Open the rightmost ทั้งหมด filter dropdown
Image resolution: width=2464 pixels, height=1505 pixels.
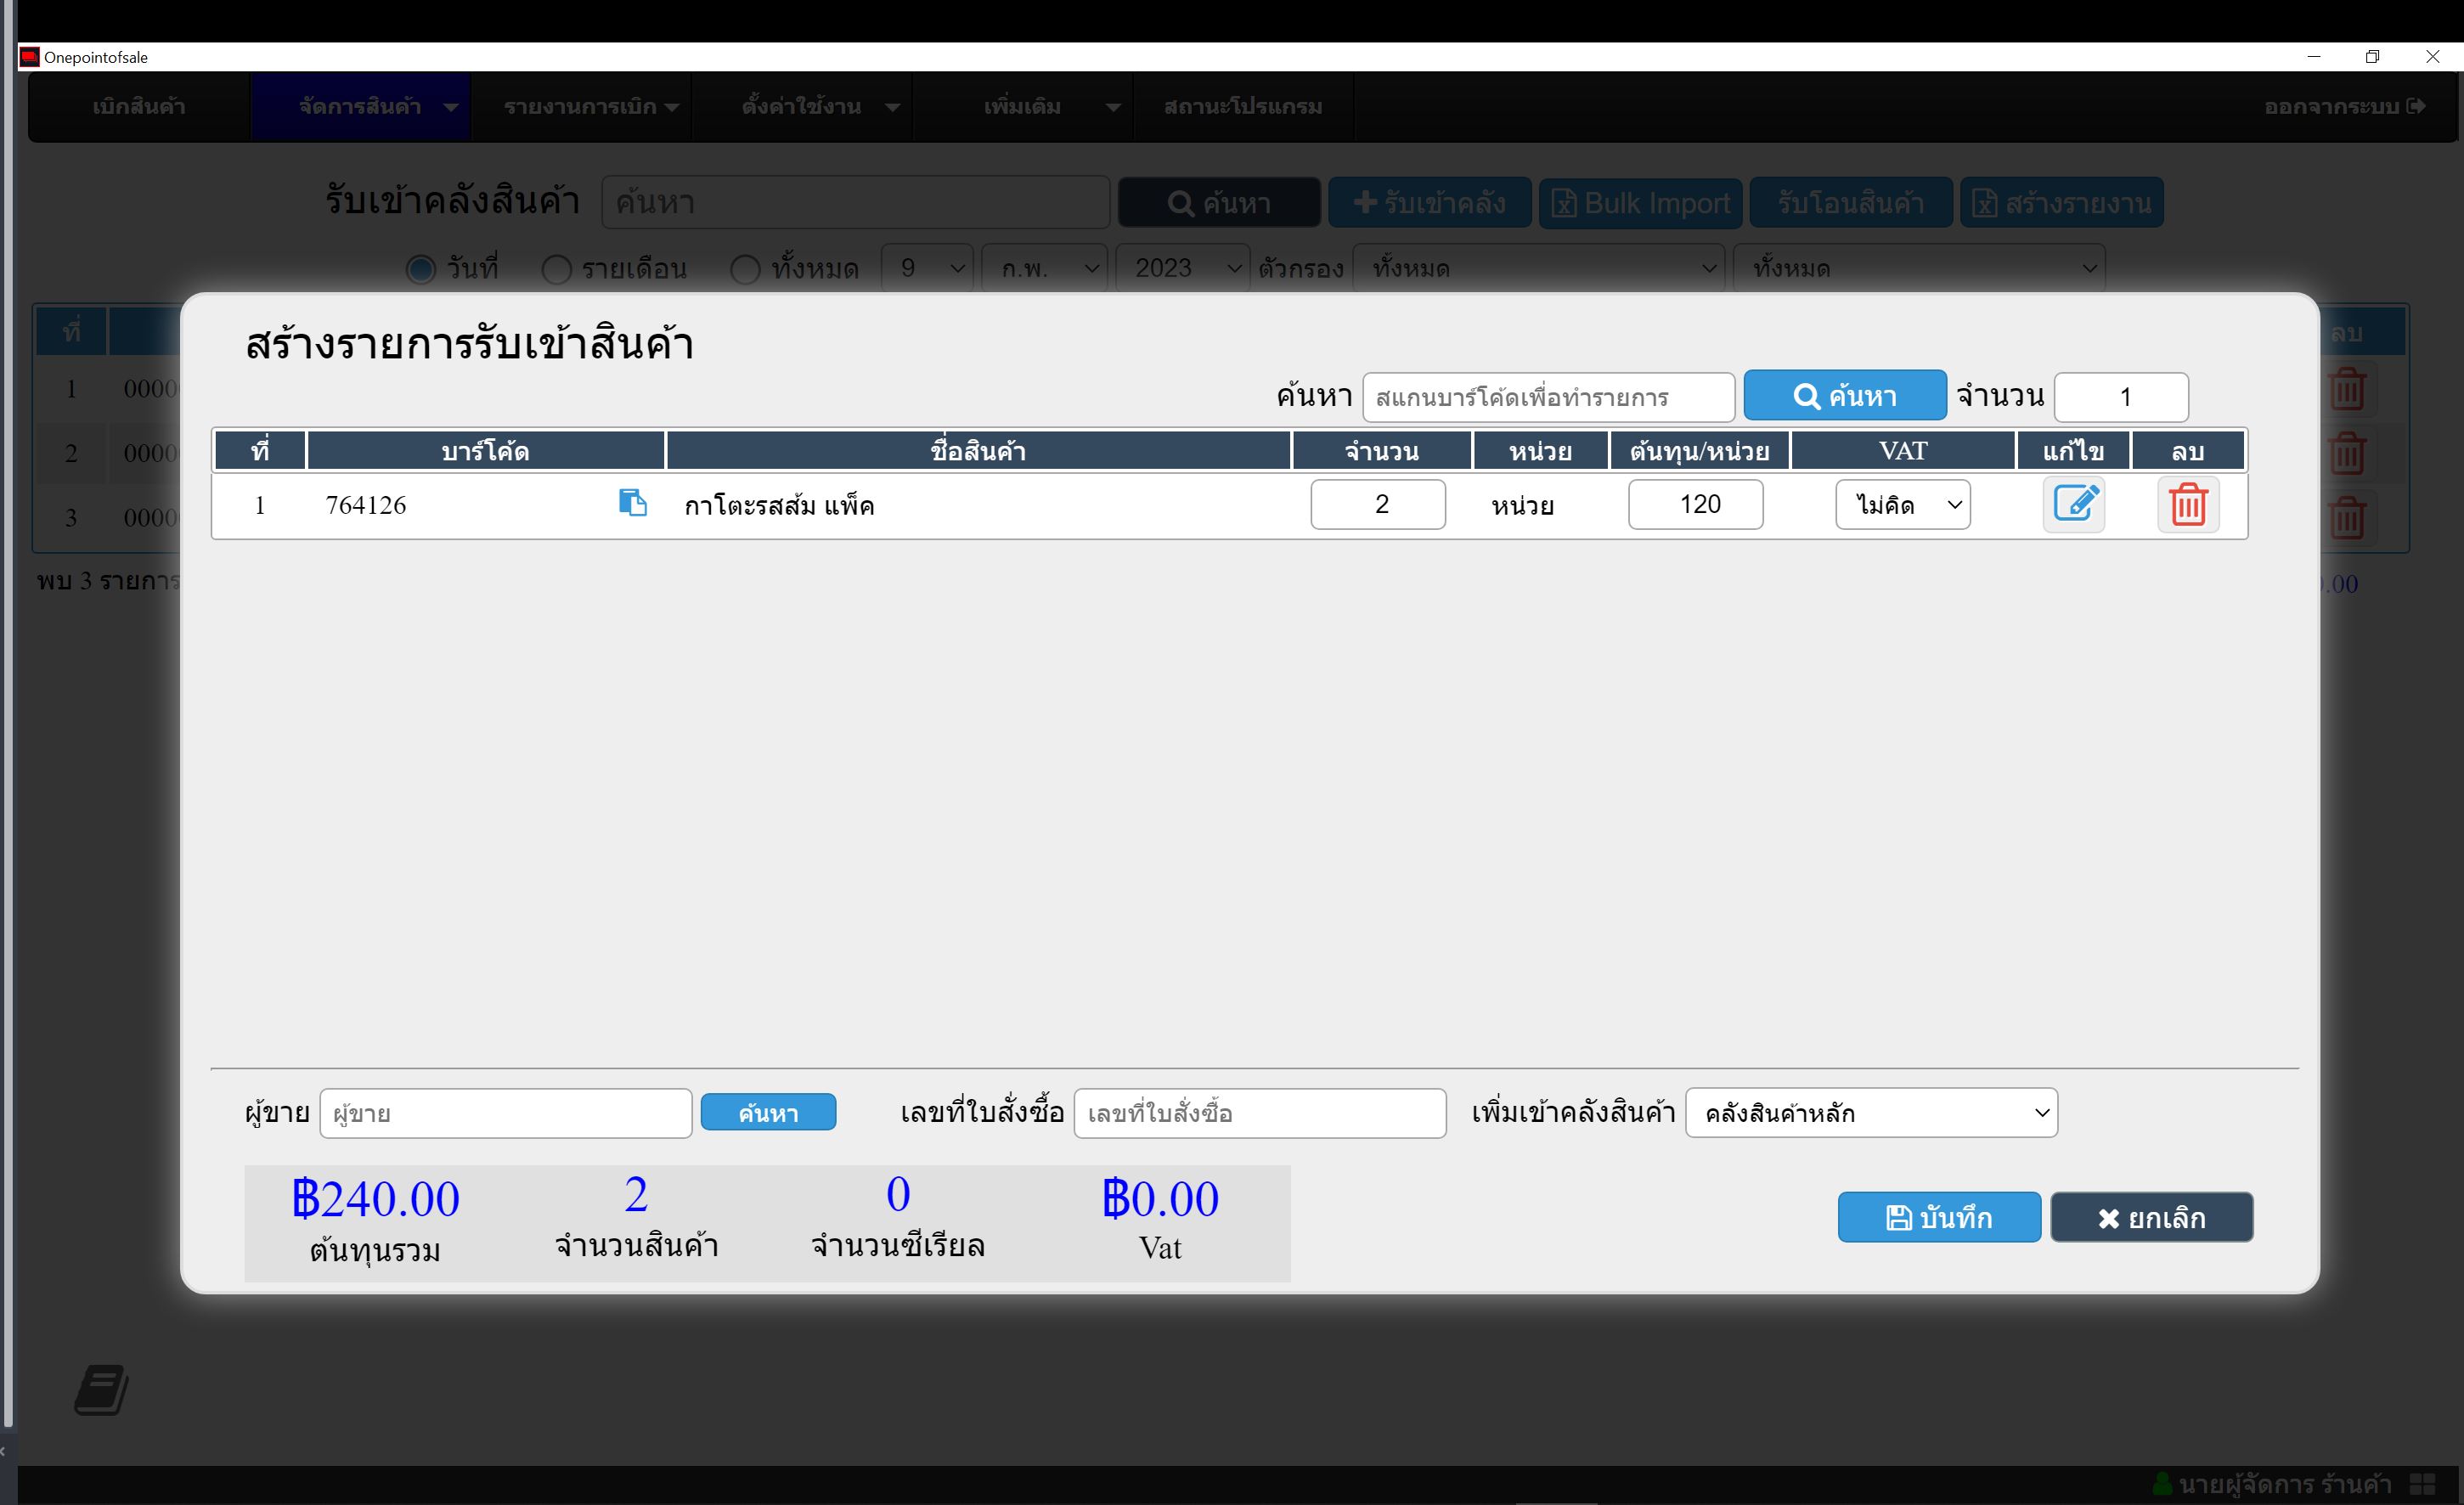(x=1919, y=268)
